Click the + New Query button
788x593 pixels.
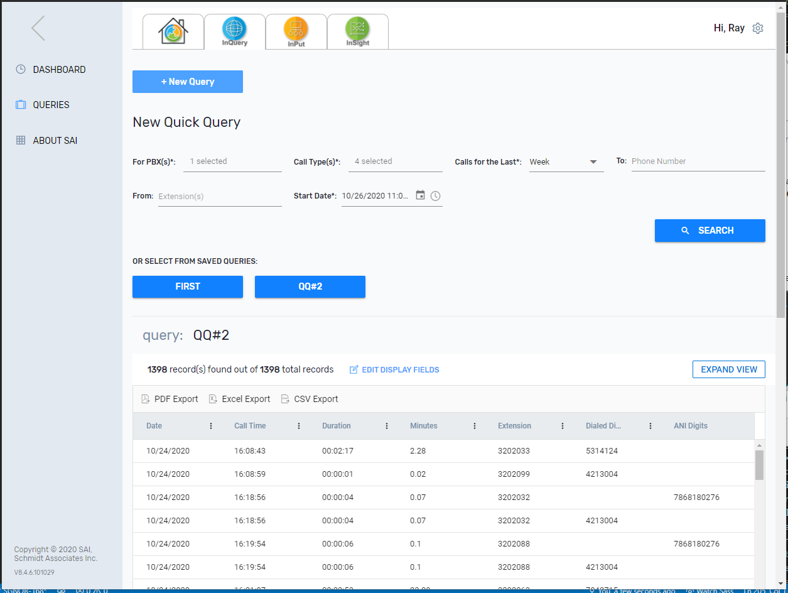click(188, 82)
